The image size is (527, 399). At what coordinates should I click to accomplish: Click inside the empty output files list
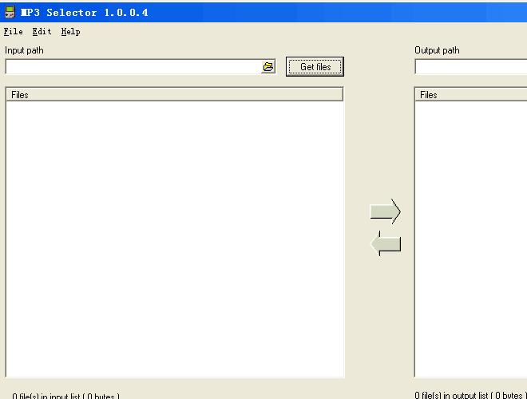pos(471,239)
